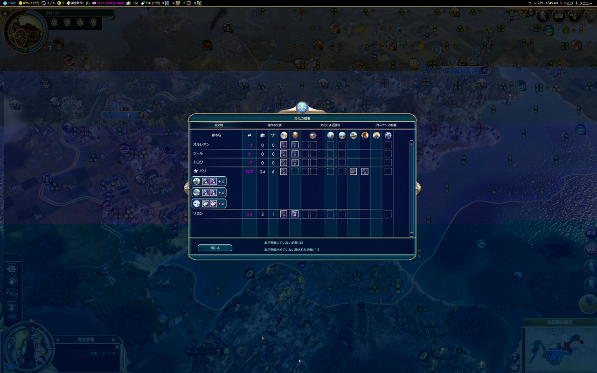Viewport: 597px width, 373px height.
Task: Open メニュー in the top bar
Action: click(585, 3)
